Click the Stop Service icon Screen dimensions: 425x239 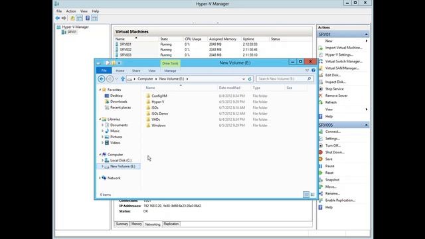tap(321, 89)
